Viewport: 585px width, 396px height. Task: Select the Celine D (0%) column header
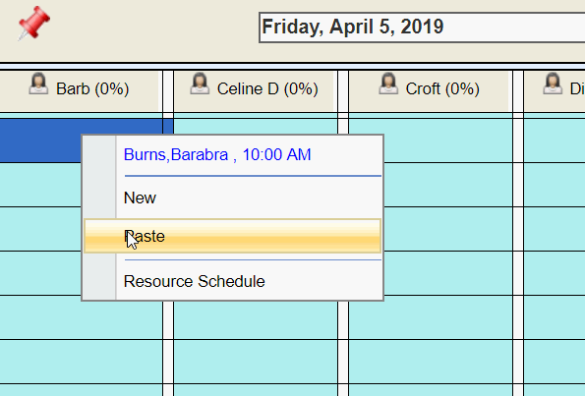pyautogui.click(x=254, y=91)
